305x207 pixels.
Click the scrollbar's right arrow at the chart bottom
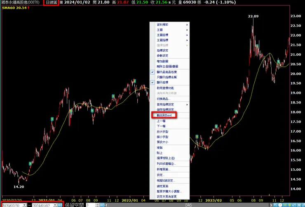coord(271,205)
